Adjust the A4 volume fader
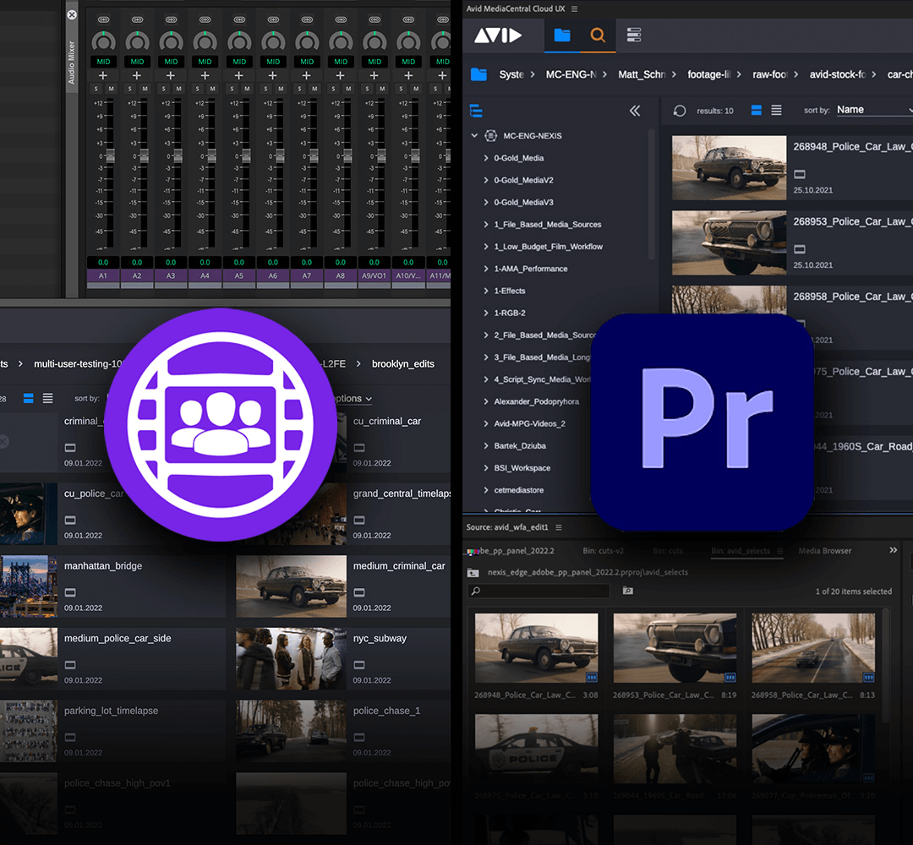 click(210, 157)
